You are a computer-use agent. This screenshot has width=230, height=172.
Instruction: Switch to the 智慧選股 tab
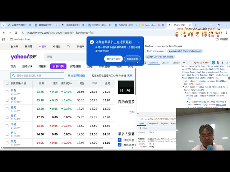[x=75, y=66]
